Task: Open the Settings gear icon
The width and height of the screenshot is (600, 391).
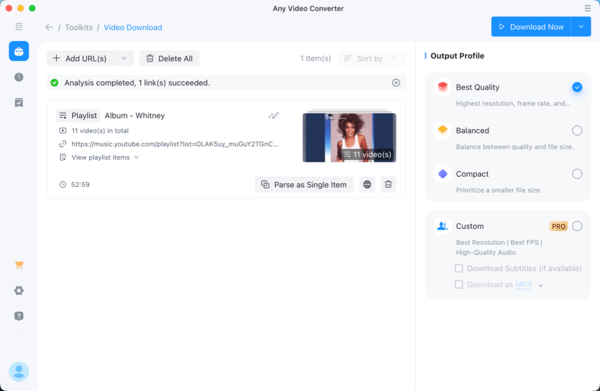Action: (19, 290)
